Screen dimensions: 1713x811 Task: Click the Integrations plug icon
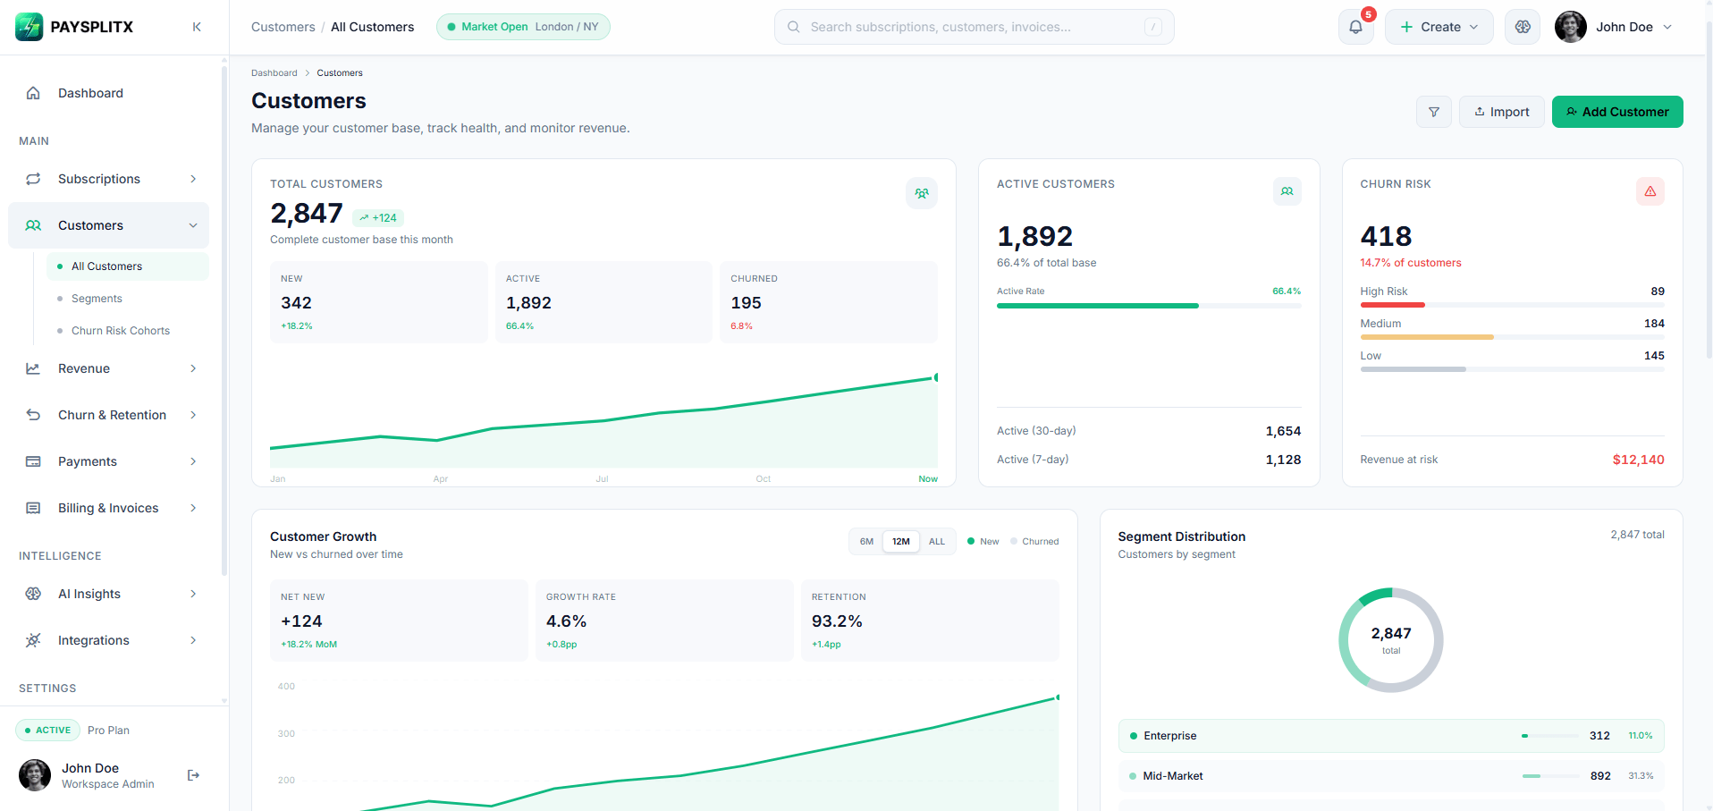[x=33, y=640]
